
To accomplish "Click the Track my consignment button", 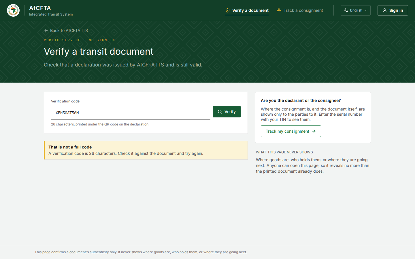I will 291,131.
